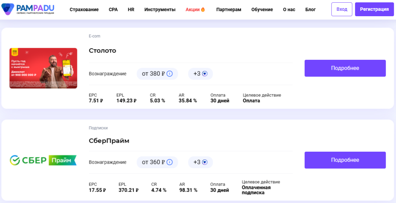Viewport: 396px width, 203px height.
Task: Click Подробнее for the Столото offer
Action: pos(345,68)
